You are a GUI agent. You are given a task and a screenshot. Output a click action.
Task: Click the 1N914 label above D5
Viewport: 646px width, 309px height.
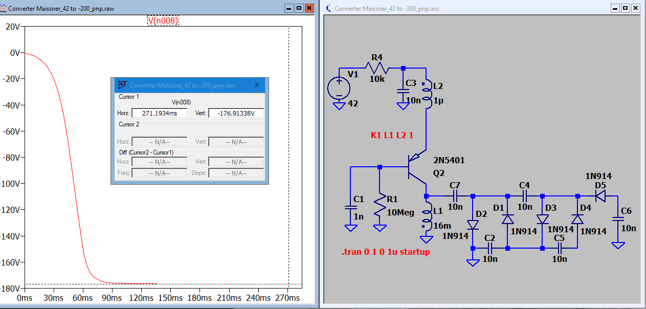point(598,176)
